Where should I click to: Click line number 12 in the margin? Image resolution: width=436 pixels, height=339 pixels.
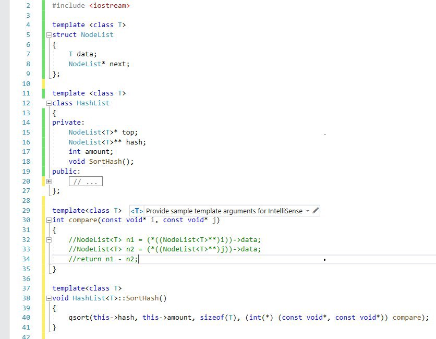tap(26, 103)
